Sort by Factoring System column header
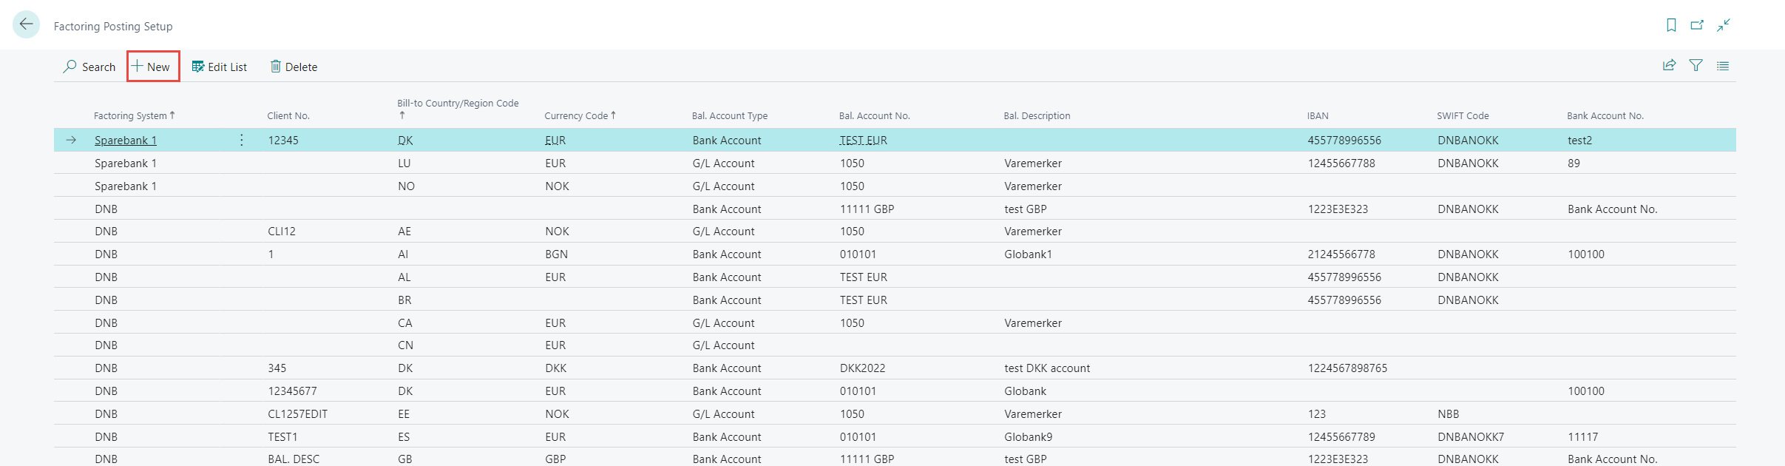1785x466 pixels. (x=130, y=115)
